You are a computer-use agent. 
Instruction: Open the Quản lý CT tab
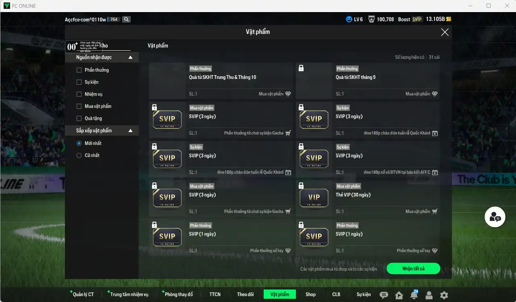(x=83, y=294)
